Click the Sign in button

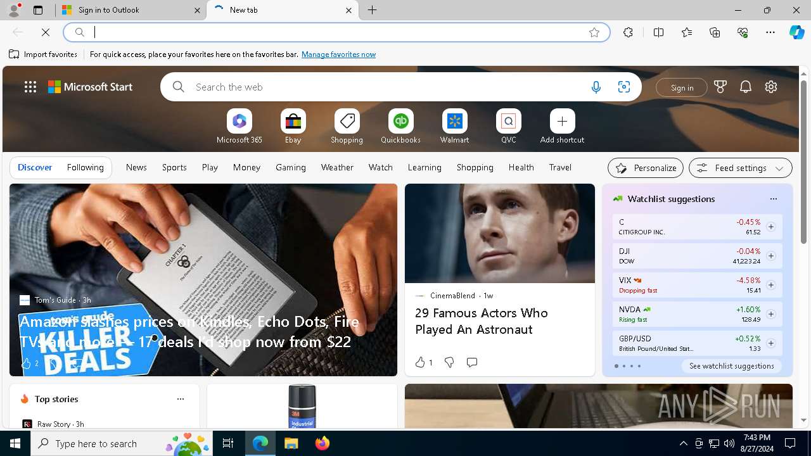coord(682,87)
